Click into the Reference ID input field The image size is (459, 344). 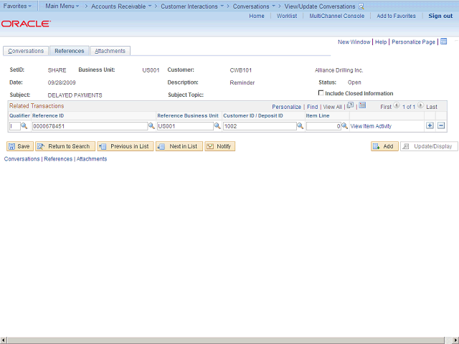coord(89,126)
